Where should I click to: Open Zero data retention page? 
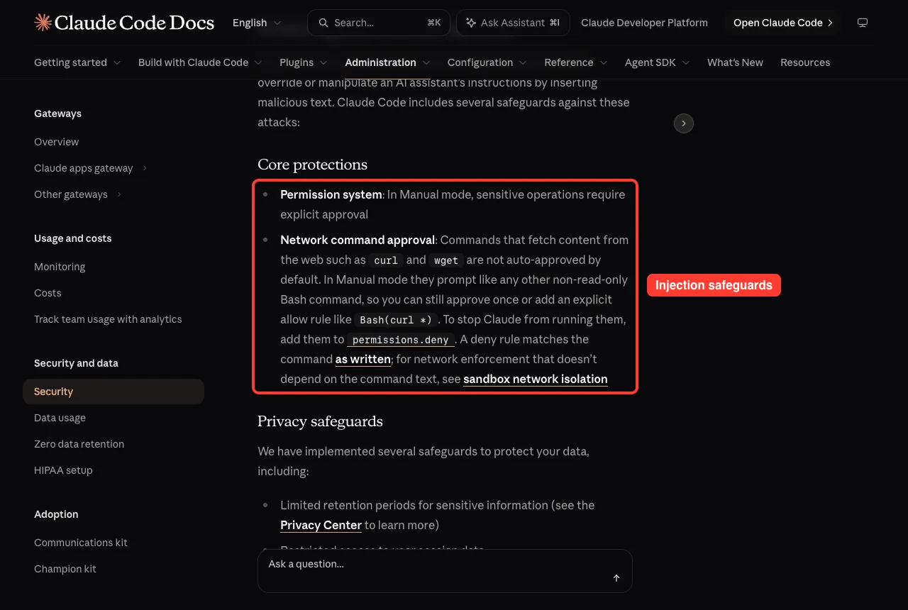click(x=79, y=444)
